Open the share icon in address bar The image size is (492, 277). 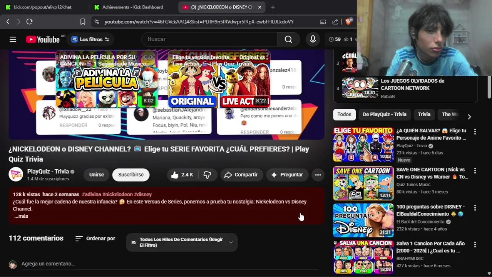pyautogui.click(x=335, y=22)
